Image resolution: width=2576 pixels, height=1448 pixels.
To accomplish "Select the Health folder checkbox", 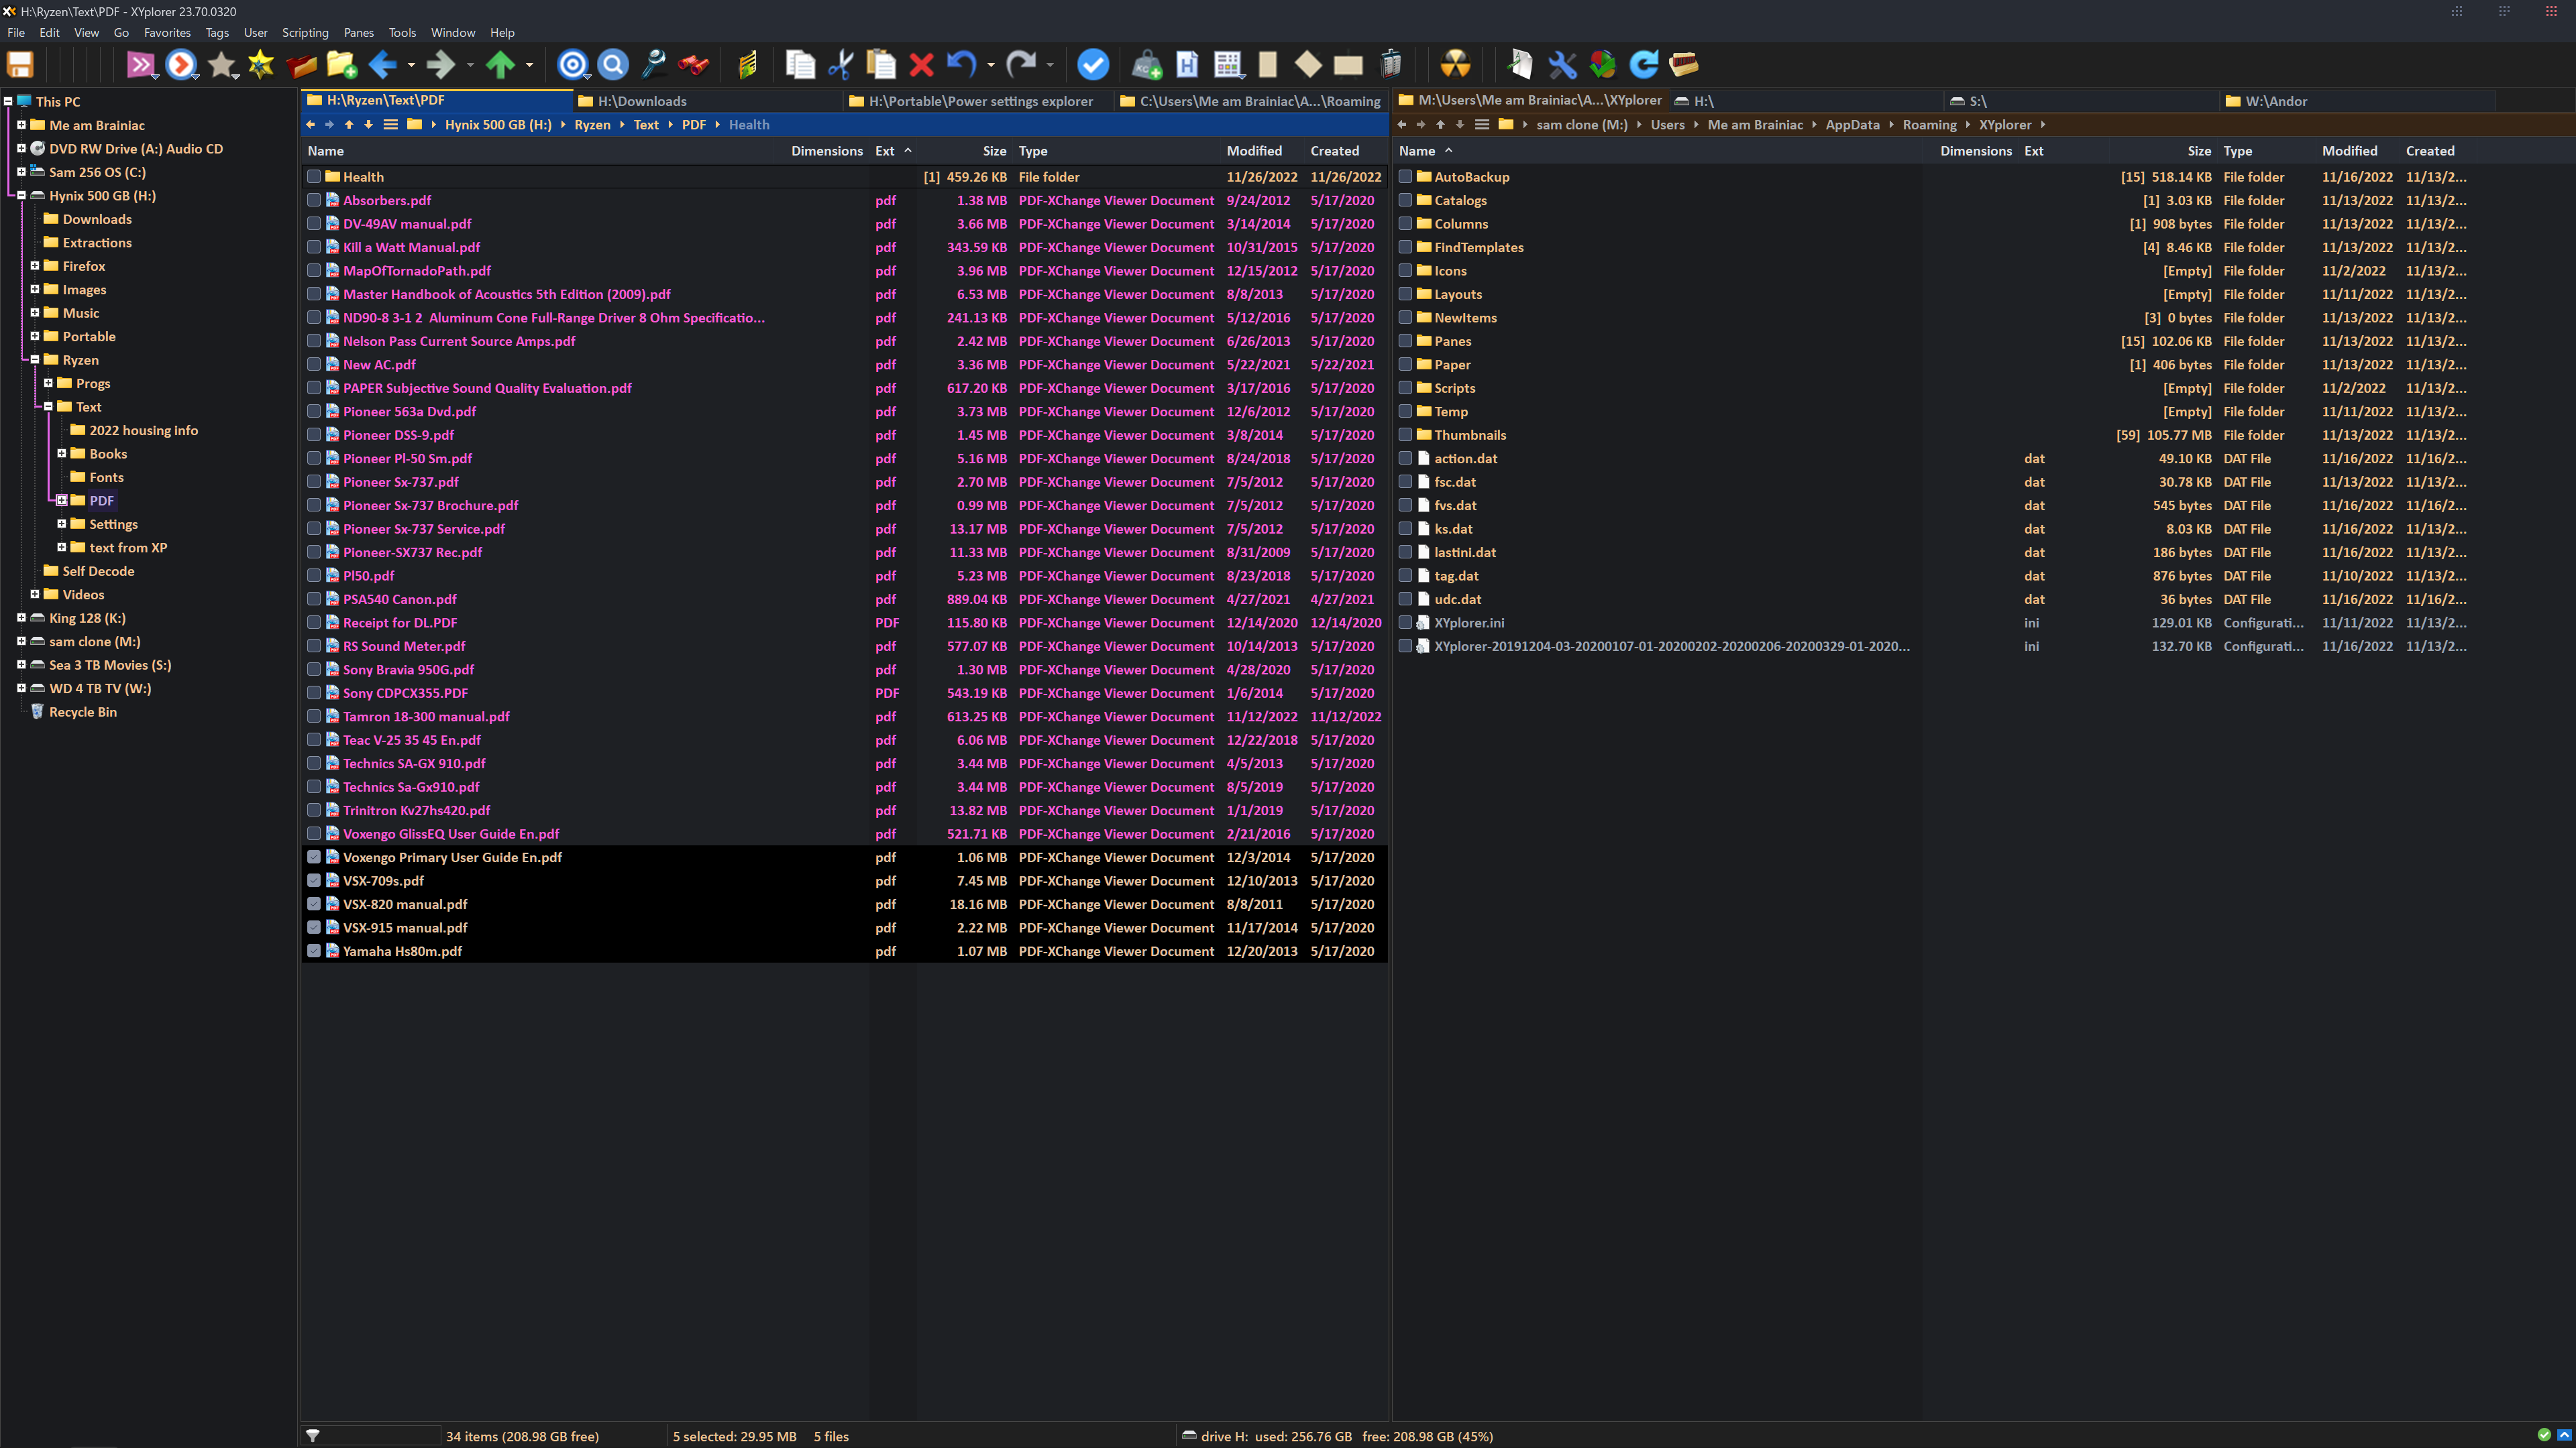I will (314, 177).
